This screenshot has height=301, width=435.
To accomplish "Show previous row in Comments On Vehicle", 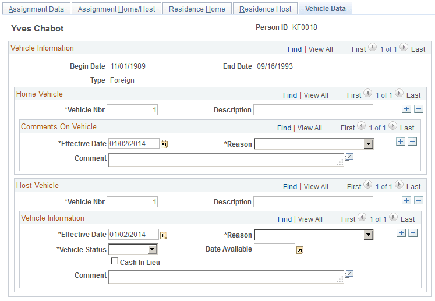I will tap(361, 126).
